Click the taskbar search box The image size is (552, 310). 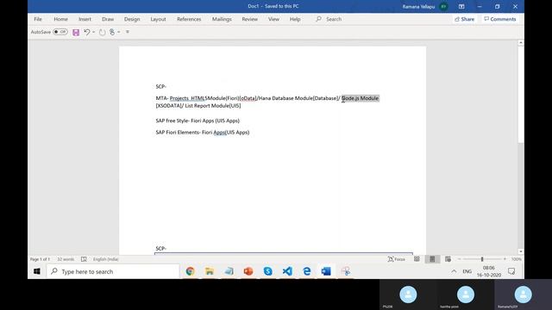click(113, 271)
